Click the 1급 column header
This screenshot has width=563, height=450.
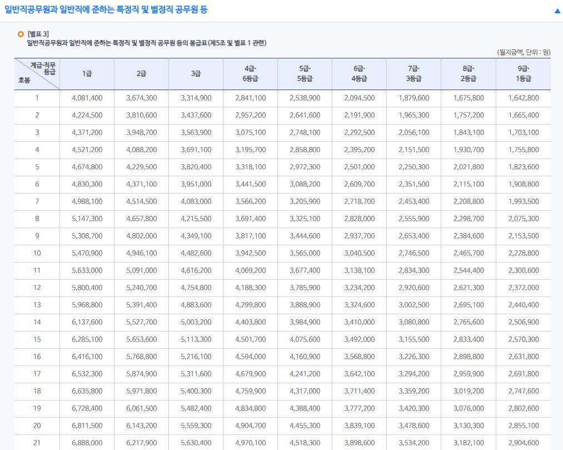[87, 74]
